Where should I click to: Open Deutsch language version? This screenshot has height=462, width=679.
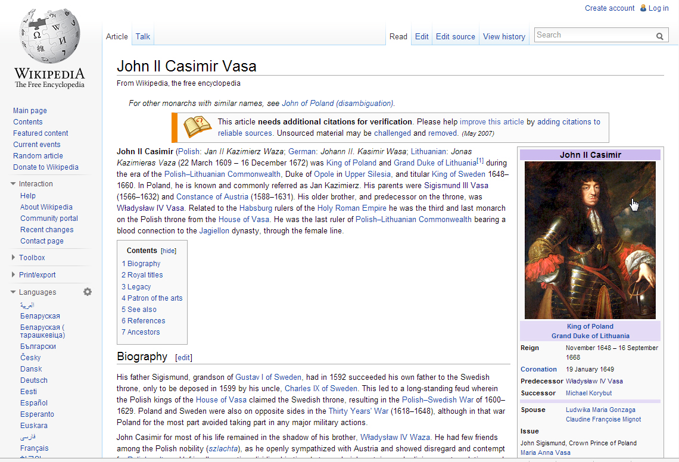34,380
